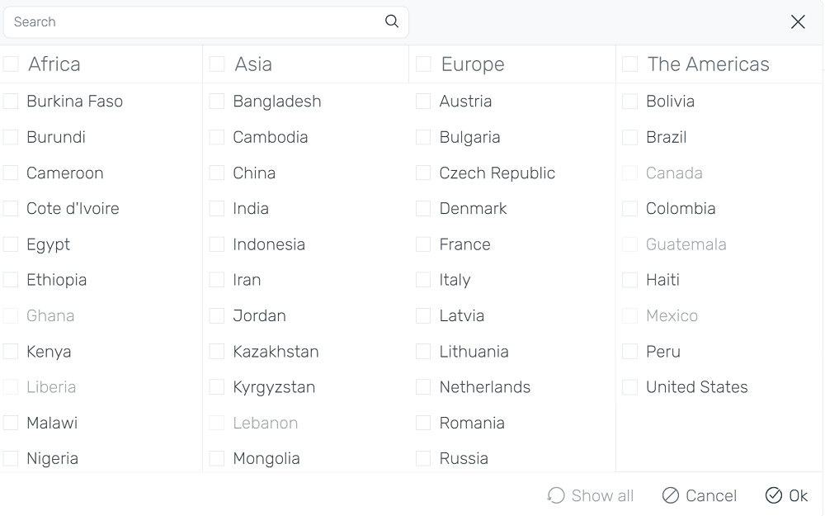This screenshot has width=825, height=516.
Task: Enable the Bangladesh checkbox
Action: coord(217,101)
